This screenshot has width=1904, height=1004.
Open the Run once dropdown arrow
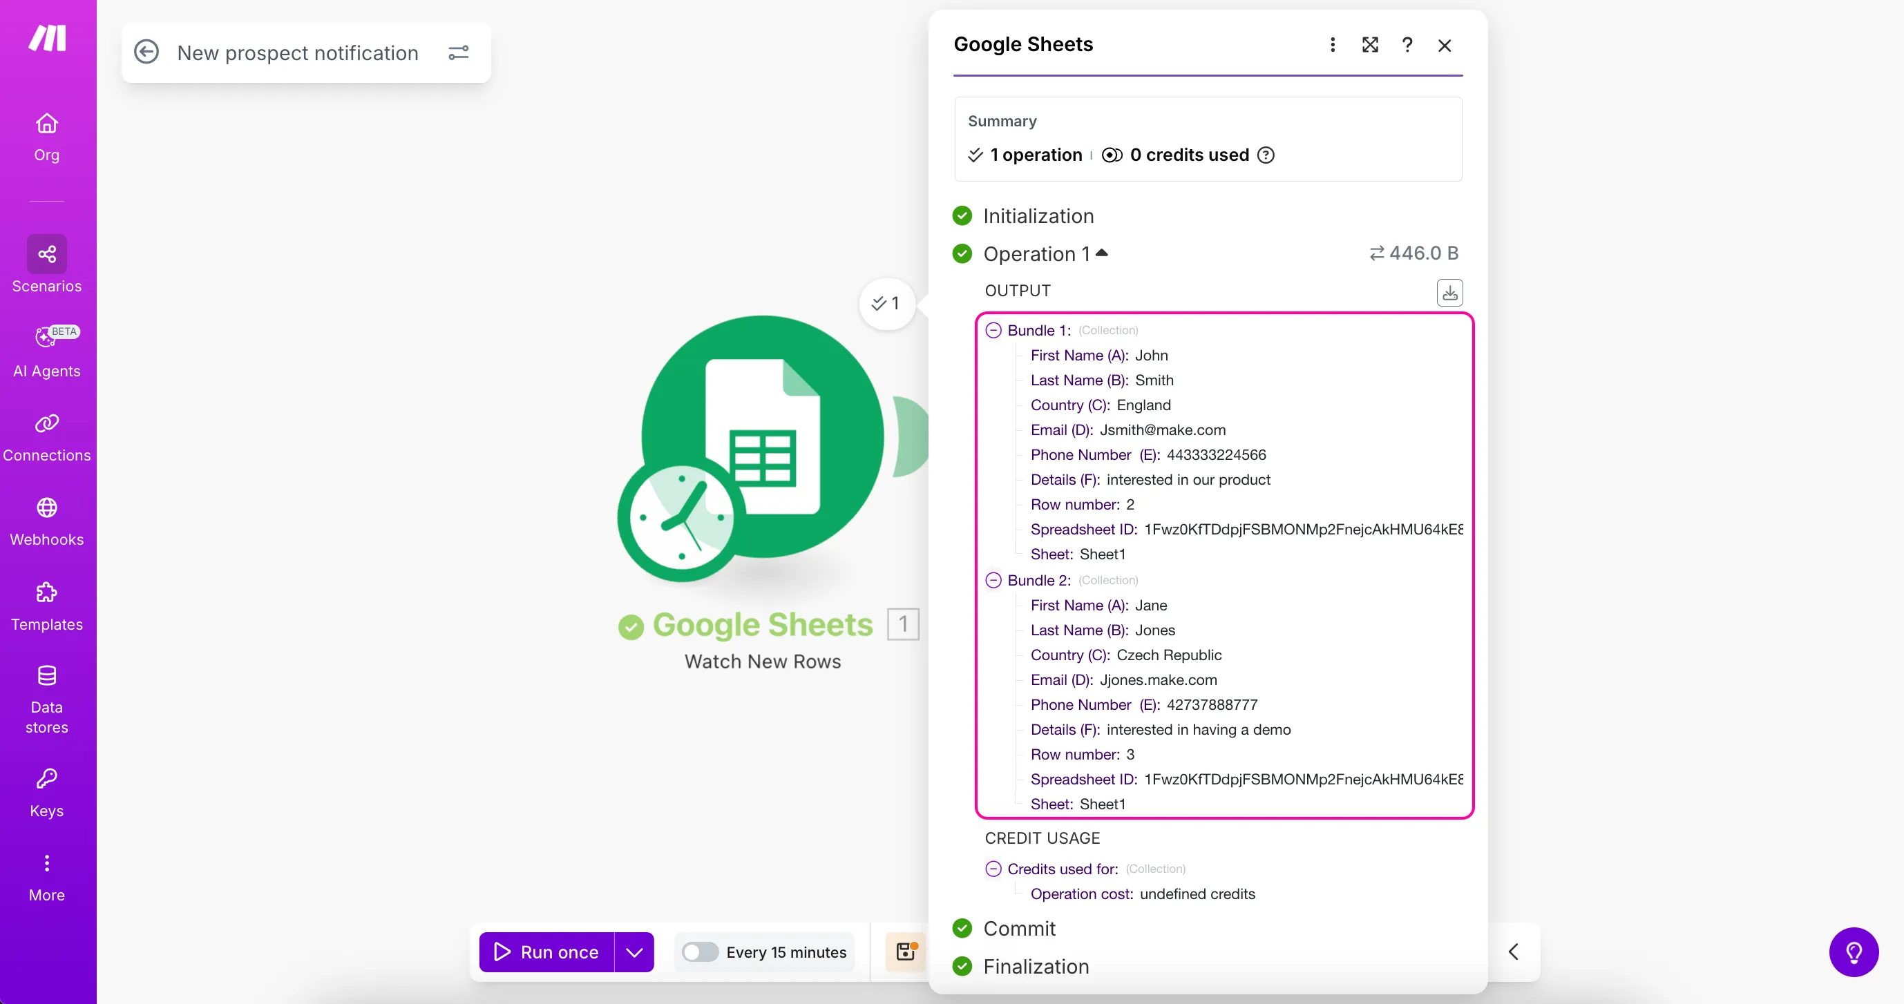point(634,952)
